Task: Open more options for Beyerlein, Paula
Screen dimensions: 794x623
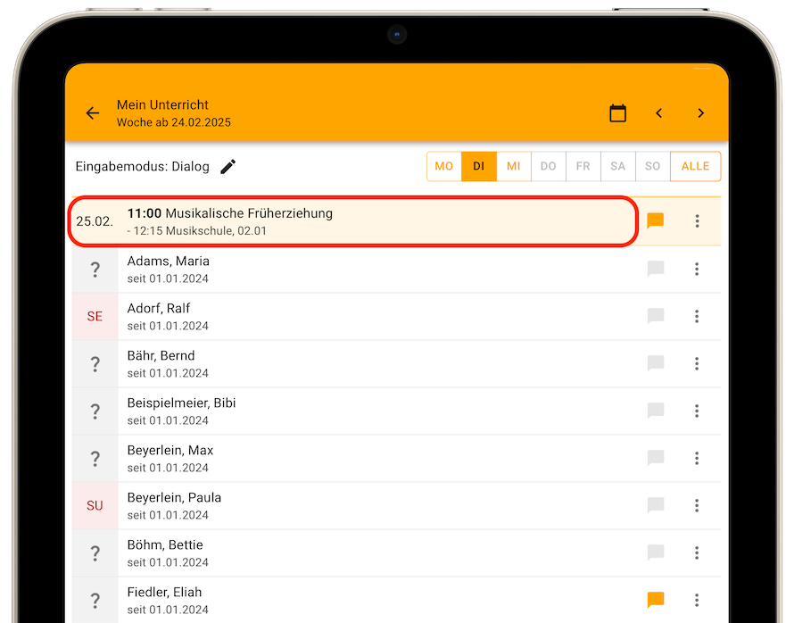Action: pyautogui.click(x=697, y=505)
